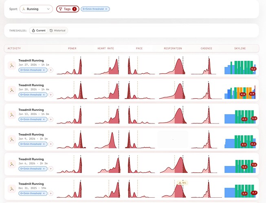The width and height of the screenshot is (266, 203).
Task: Click the Skyline column header
Action: click(240, 48)
